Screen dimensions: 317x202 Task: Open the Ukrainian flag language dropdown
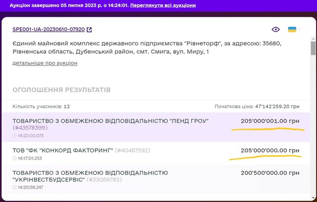292,30
